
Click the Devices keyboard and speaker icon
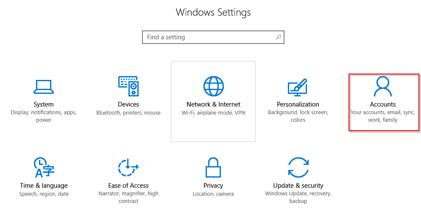[x=128, y=86]
